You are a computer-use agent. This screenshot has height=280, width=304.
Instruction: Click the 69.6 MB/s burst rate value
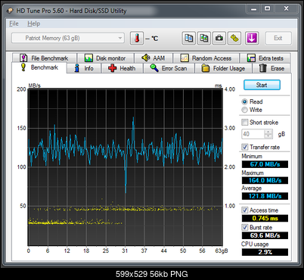coord(265,235)
